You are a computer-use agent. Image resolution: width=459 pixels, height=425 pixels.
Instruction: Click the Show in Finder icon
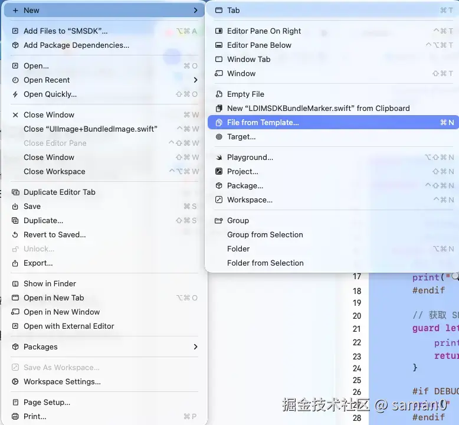[x=15, y=283]
